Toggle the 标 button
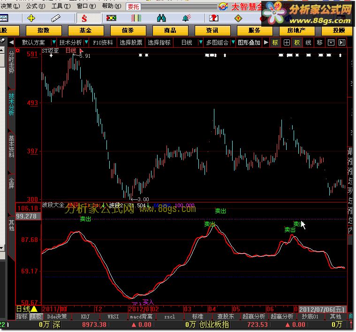 pyautogui.click(x=275, y=42)
